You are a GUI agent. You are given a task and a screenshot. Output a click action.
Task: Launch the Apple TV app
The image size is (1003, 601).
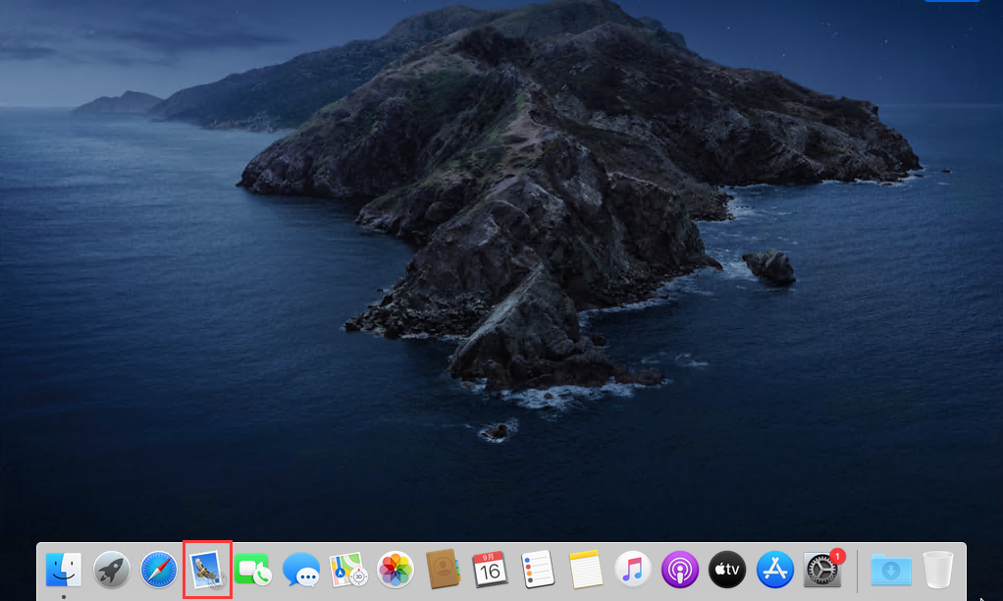[x=727, y=569]
